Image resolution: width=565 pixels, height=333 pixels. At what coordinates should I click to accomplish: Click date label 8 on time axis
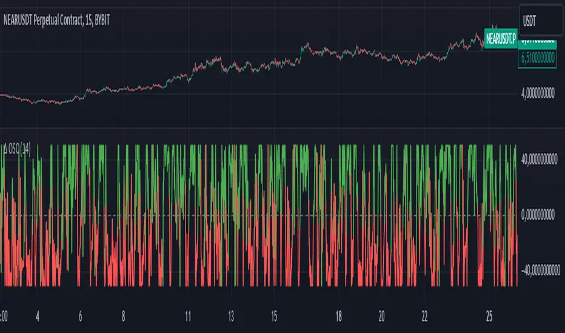124,315
